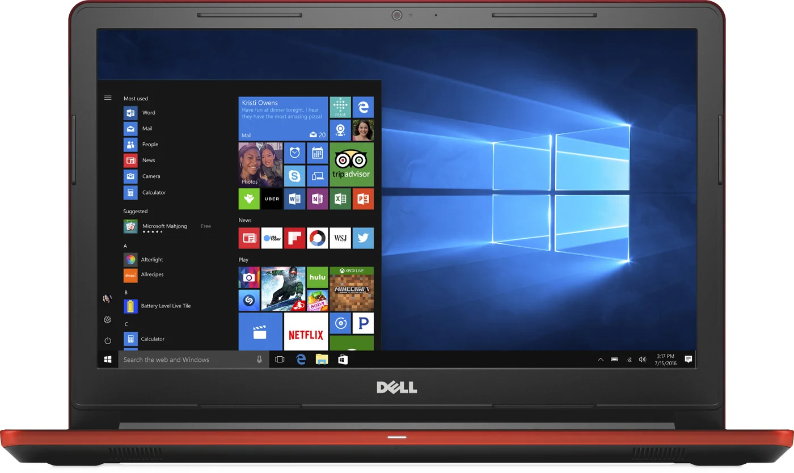Open the Word tile in the tile grid
The width and height of the screenshot is (794, 473).
click(x=294, y=199)
